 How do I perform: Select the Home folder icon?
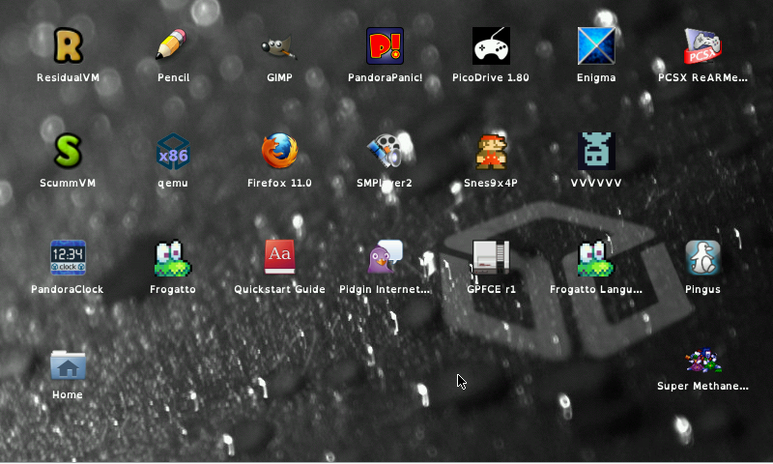(68, 364)
